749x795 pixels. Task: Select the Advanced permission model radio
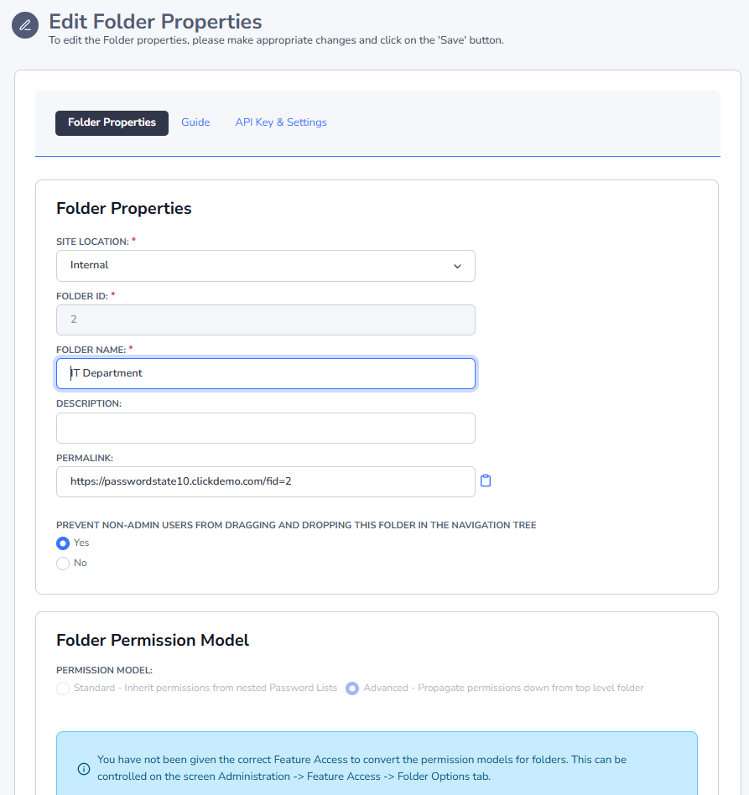(x=352, y=688)
